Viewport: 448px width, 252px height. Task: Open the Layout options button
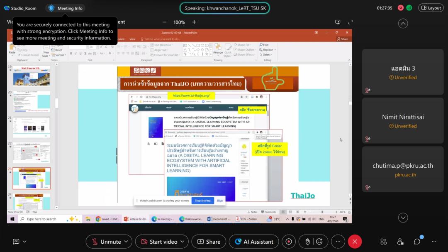coord(431,8)
